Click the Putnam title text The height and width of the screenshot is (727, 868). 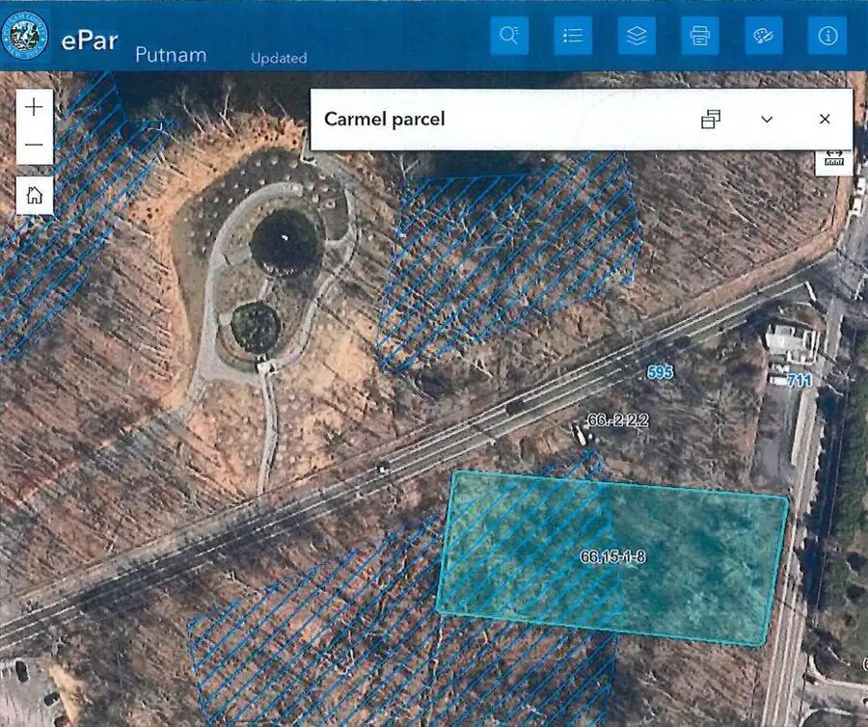(171, 54)
